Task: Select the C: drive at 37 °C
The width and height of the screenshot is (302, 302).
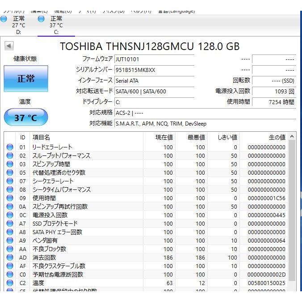Action: point(56,25)
